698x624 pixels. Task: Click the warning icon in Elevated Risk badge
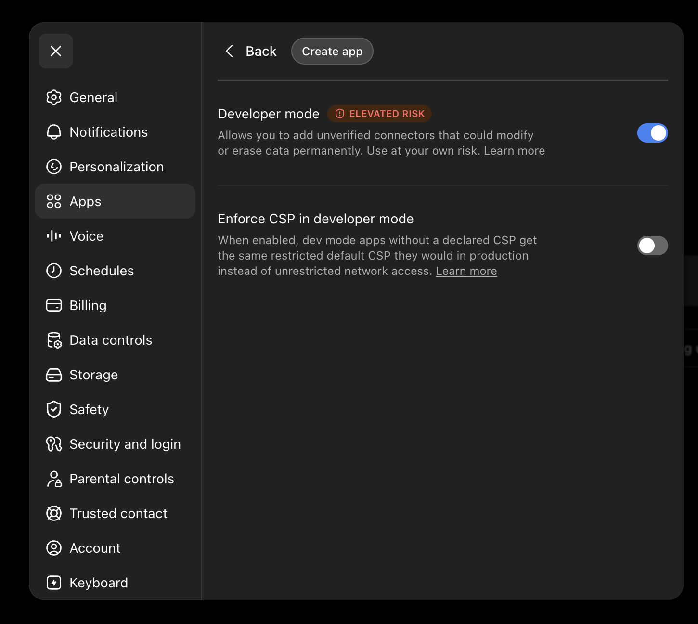click(340, 114)
